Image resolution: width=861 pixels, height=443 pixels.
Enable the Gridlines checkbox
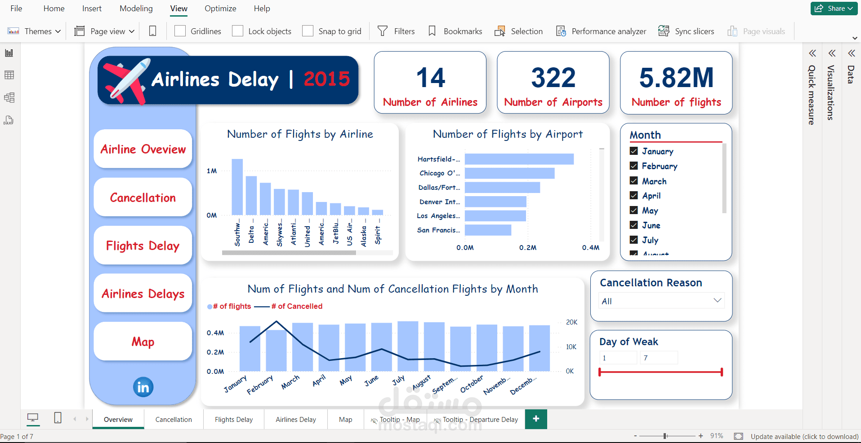tap(180, 31)
